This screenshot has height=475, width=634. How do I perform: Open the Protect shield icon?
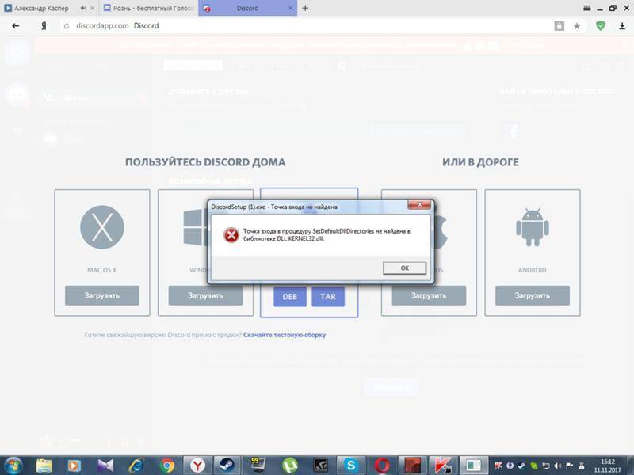pos(601,26)
